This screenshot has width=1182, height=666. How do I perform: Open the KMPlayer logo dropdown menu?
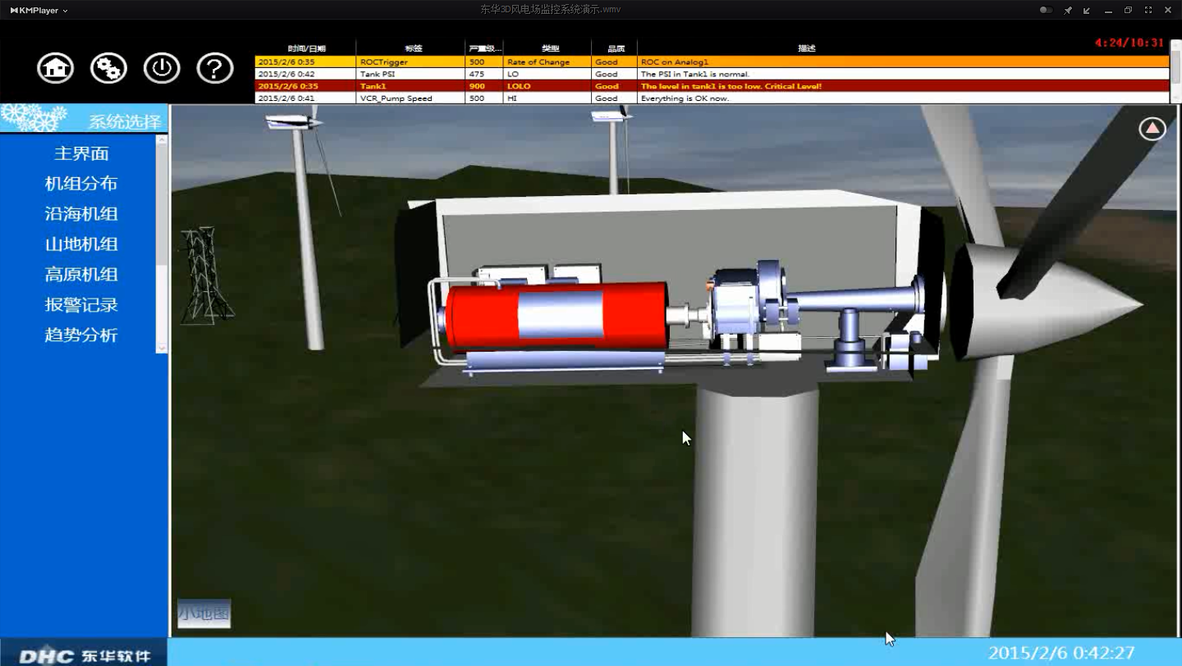point(39,10)
